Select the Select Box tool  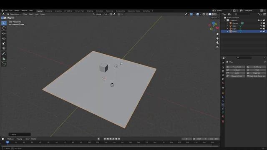tap(4, 23)
